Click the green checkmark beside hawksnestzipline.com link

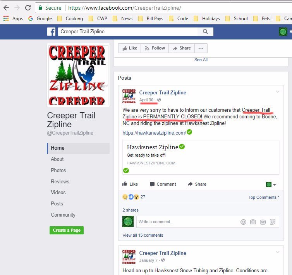tap(189, 132)
